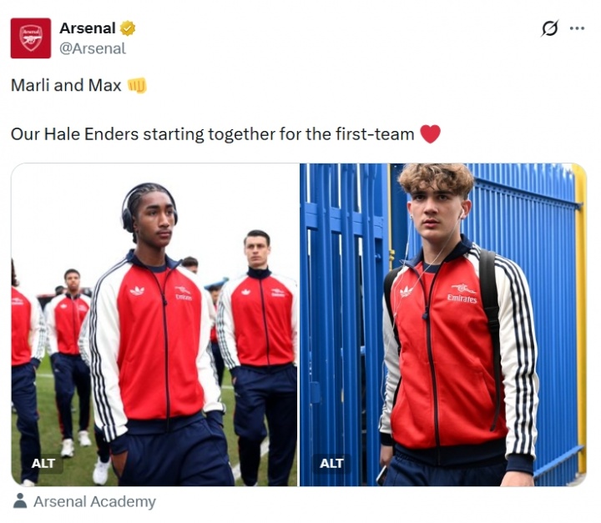
Task: Click the dark-haired player behind the headphones player
Action: 256,251
